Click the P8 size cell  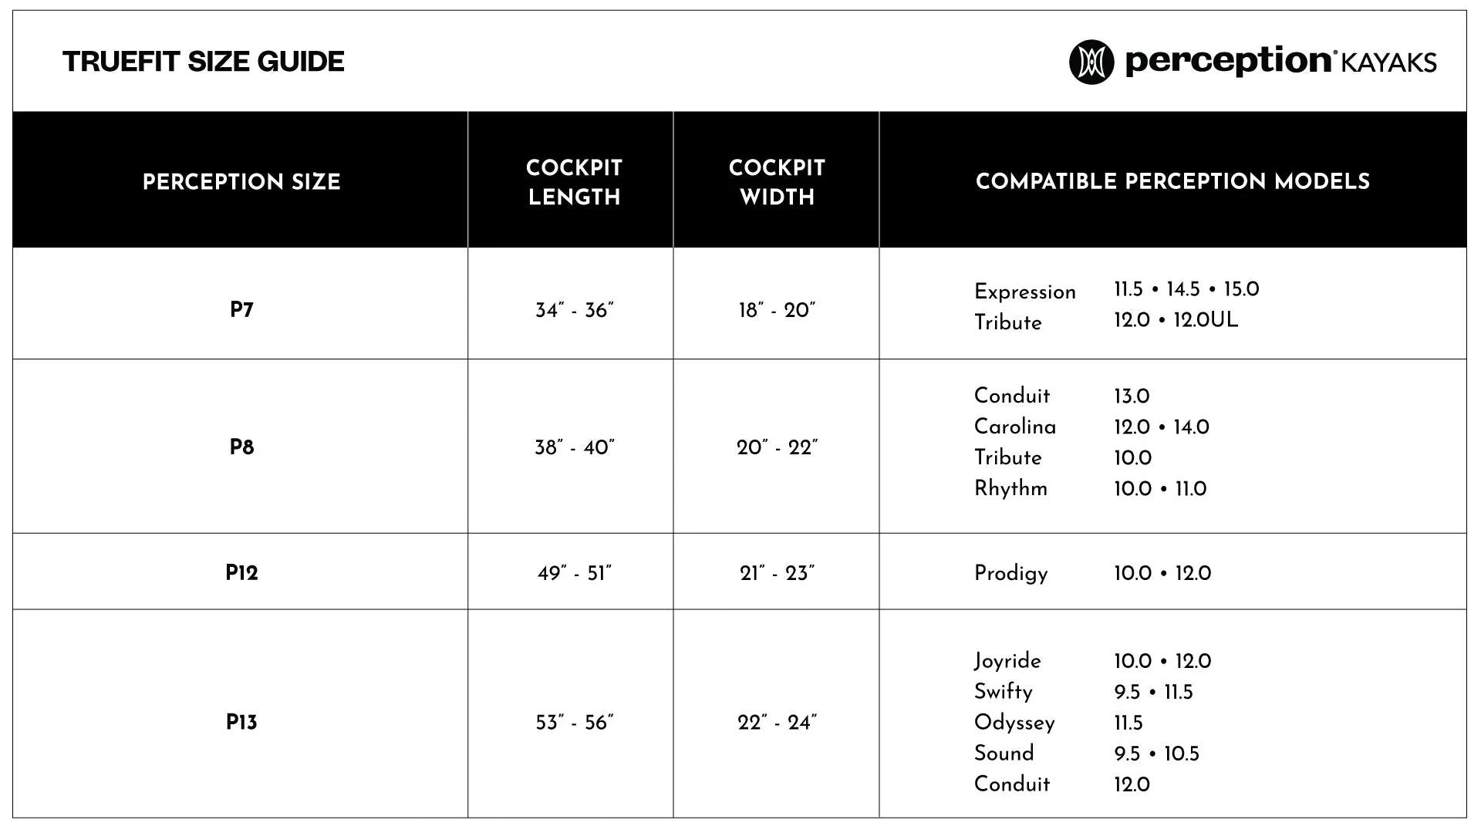click(241, 447)
